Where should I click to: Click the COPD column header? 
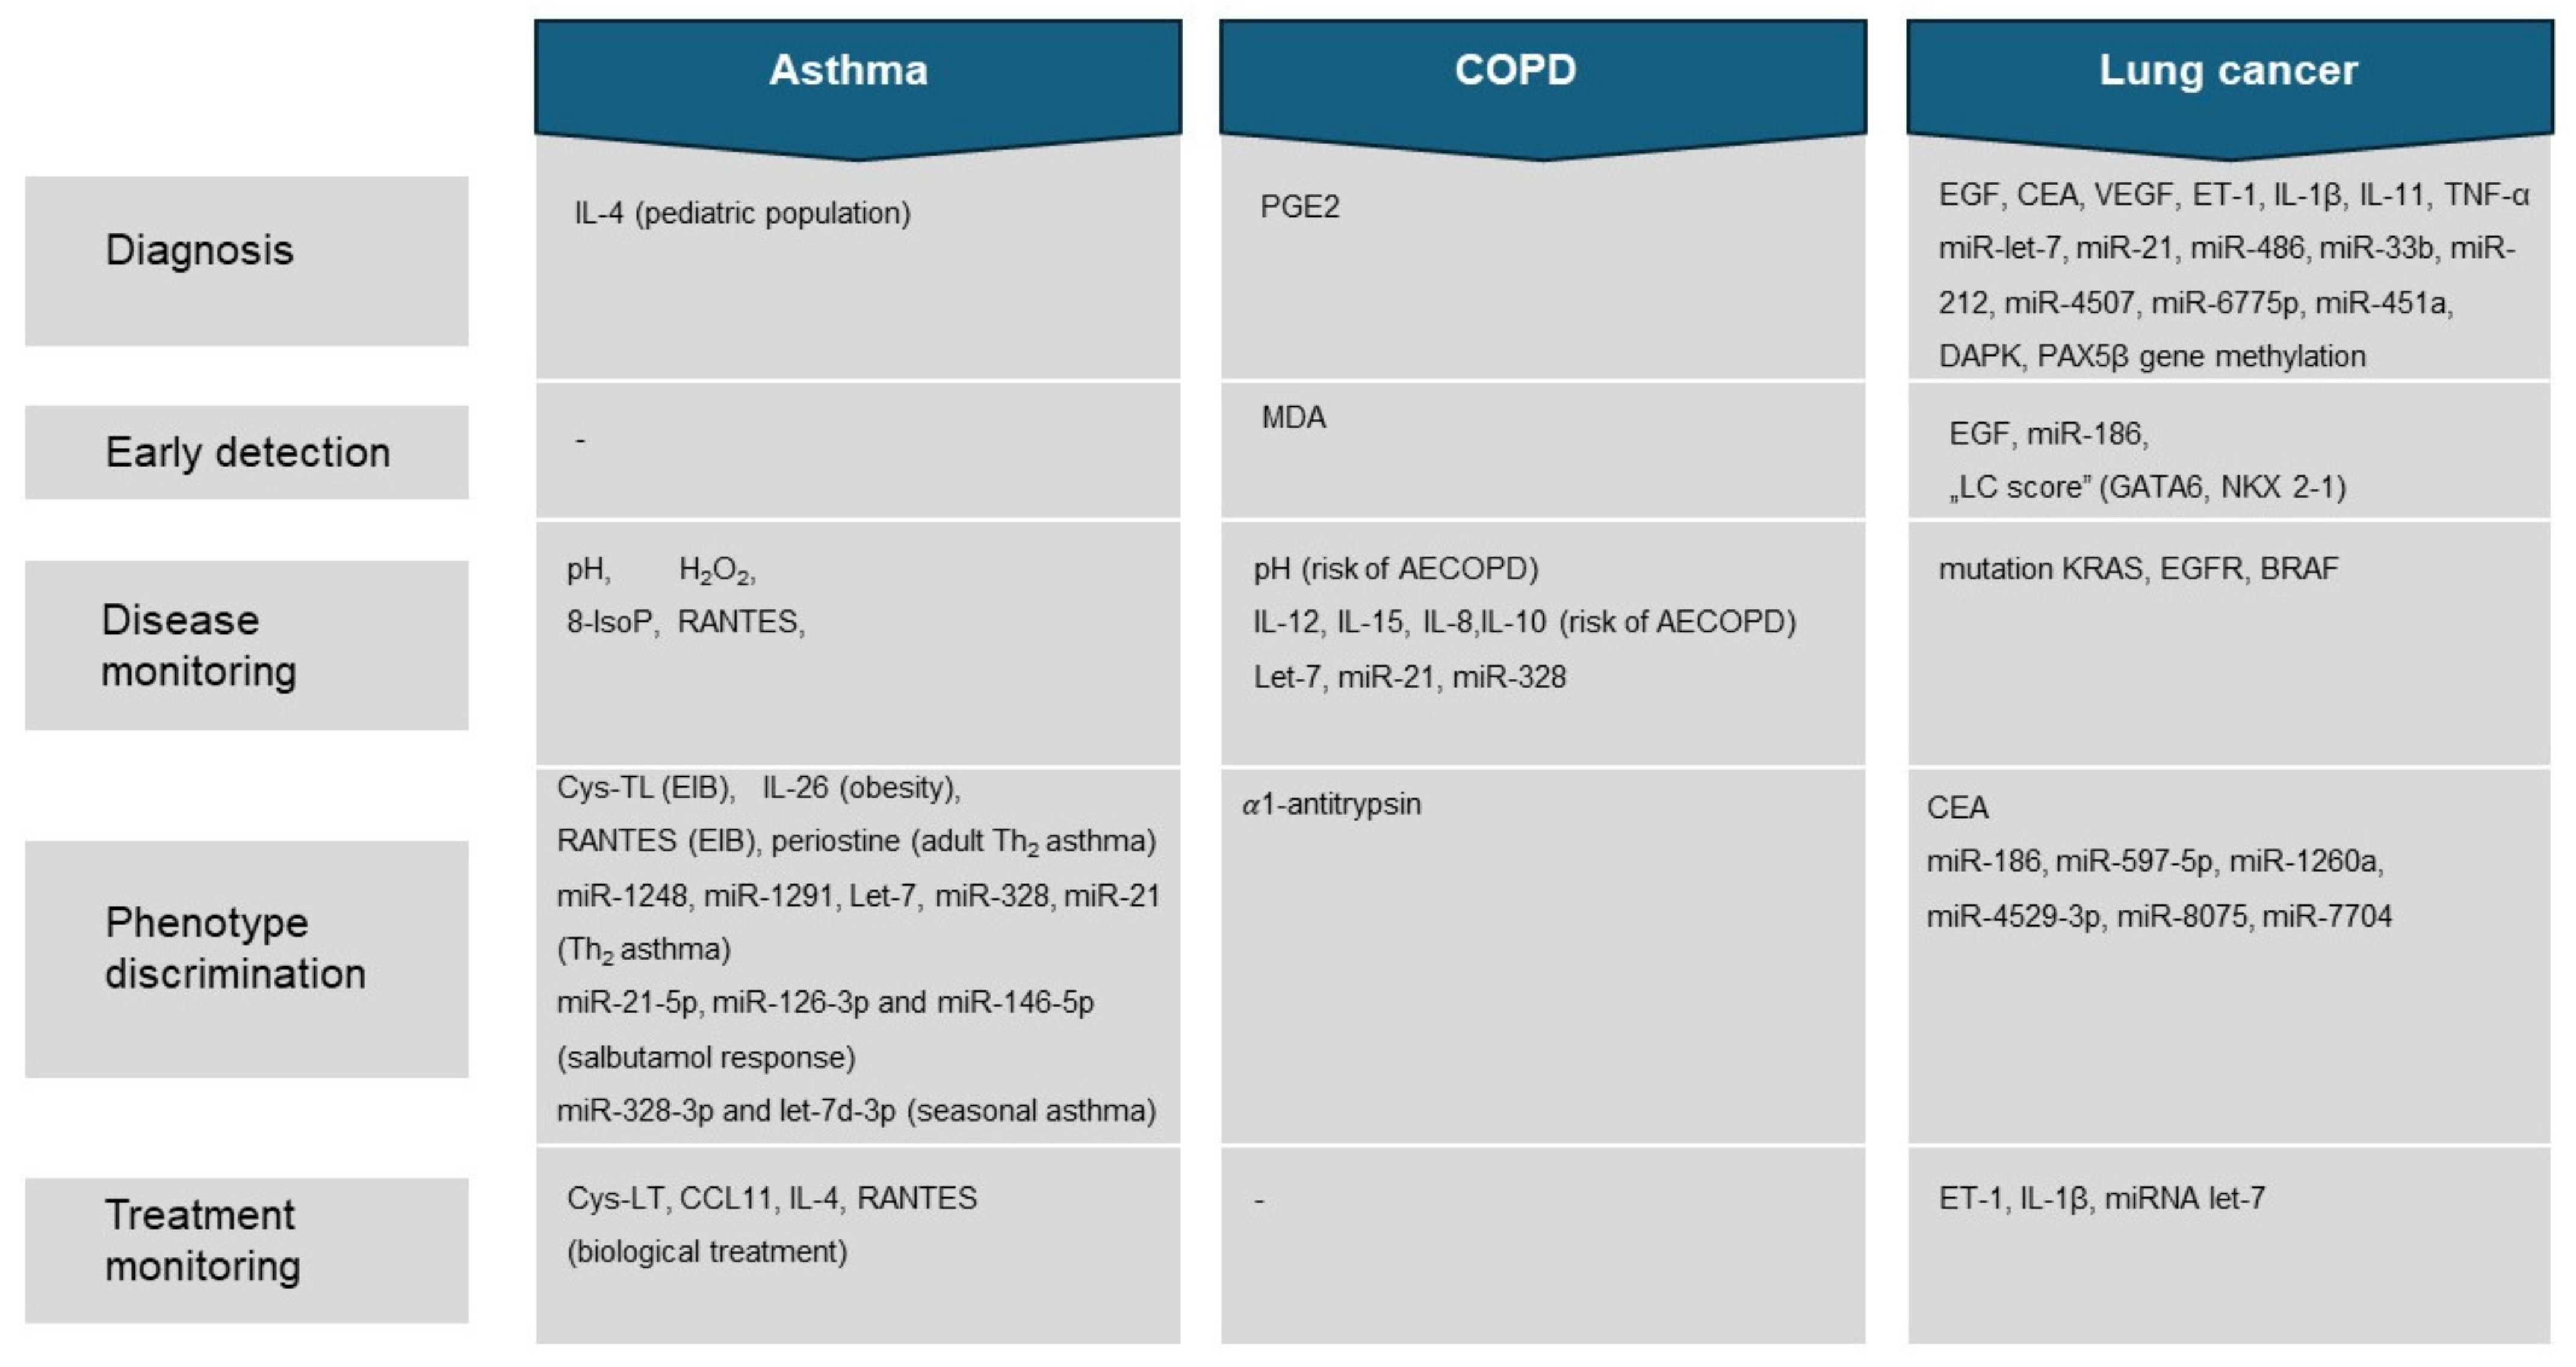[1515, 71]
